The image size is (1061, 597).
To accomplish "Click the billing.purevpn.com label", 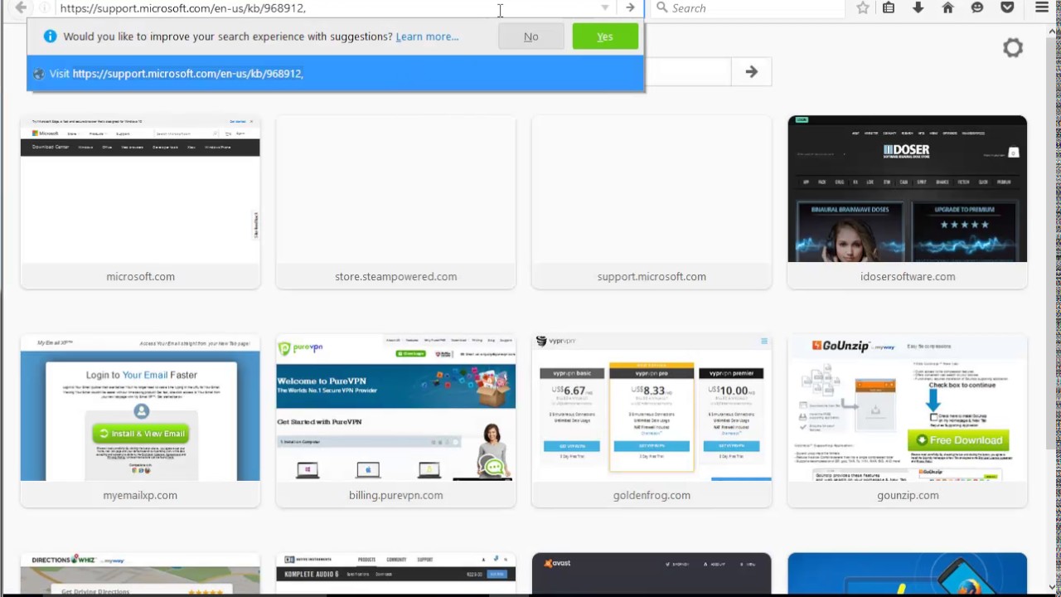I will (x=396, y=495).
